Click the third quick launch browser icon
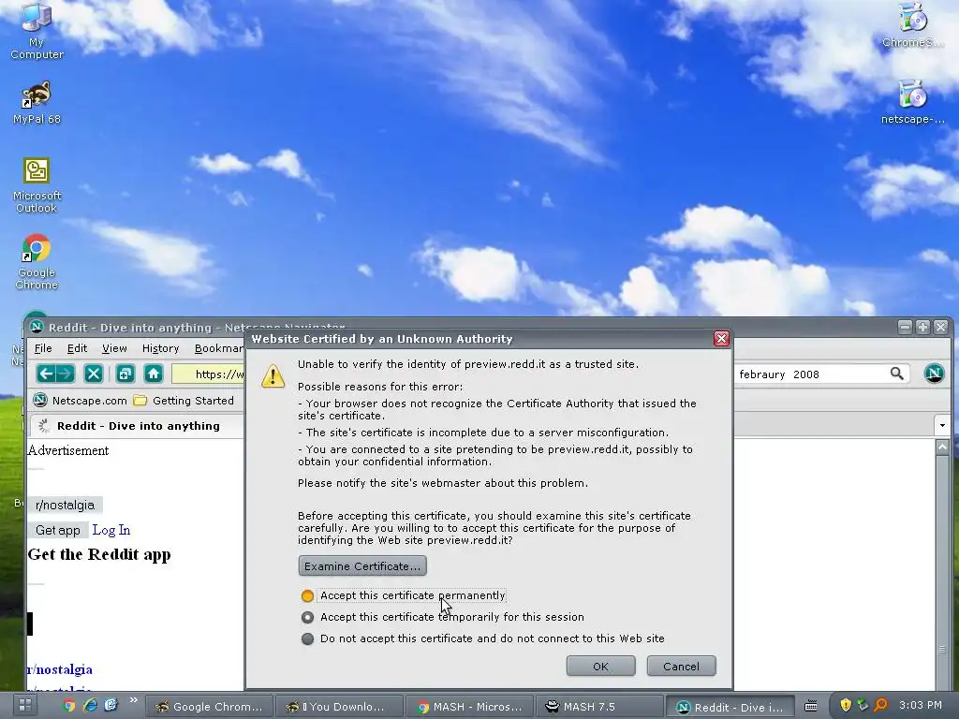This screenshot has width=959, height=719. [x=111, y=706]
